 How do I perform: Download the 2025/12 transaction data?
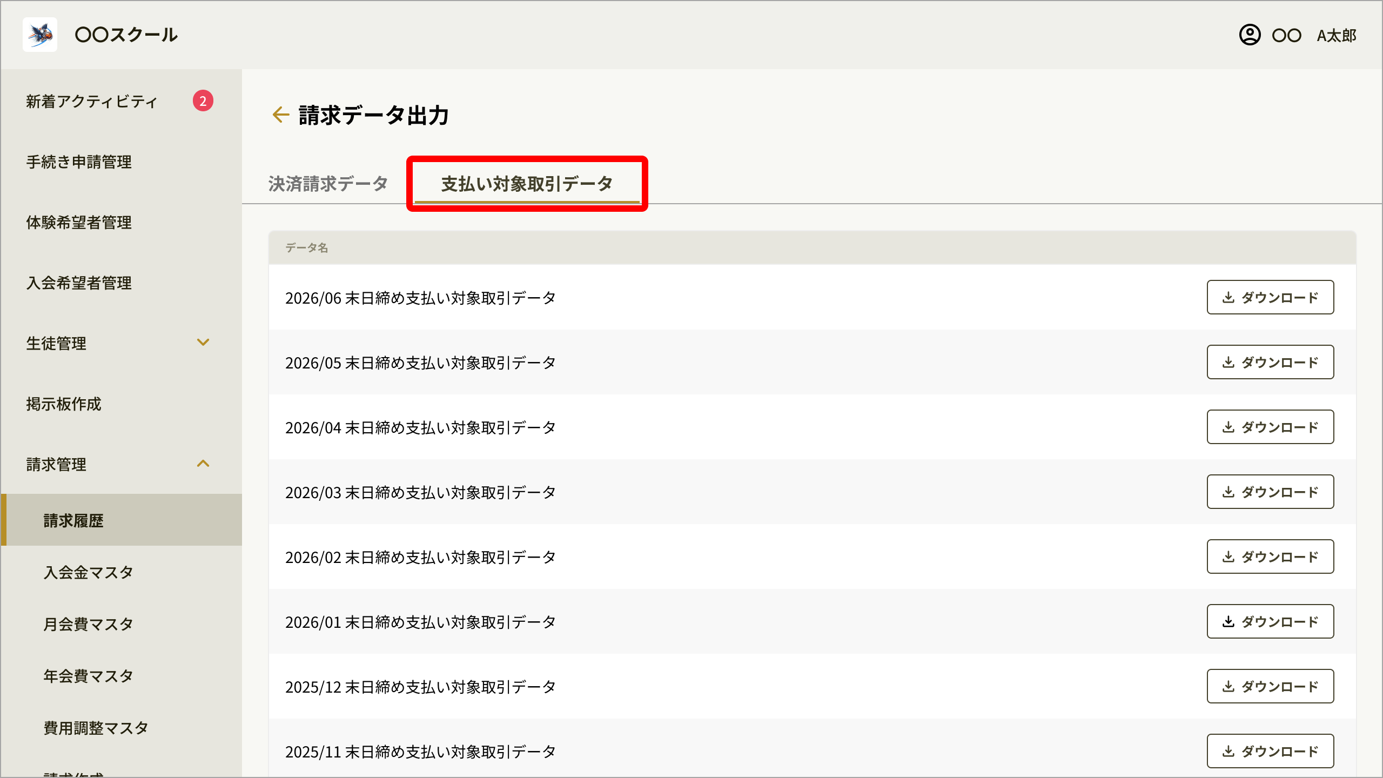[x=1270, y=686]
